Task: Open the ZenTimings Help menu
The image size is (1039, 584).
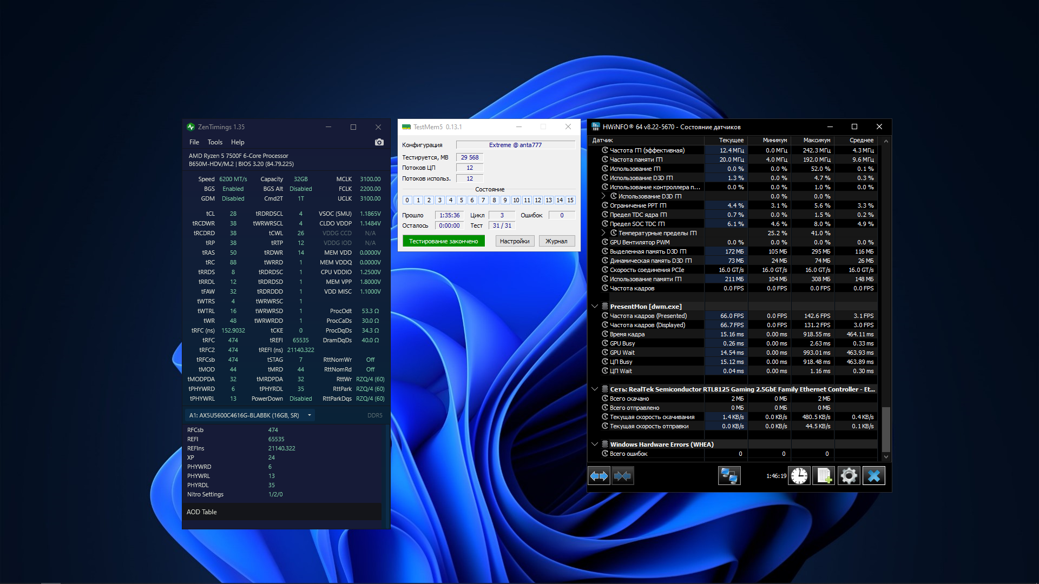Action: tap(238, 142)
